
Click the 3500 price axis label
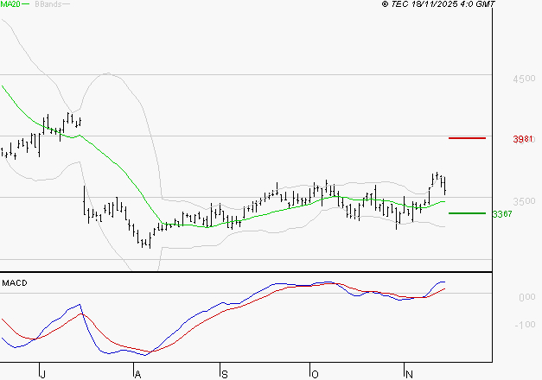524,201
